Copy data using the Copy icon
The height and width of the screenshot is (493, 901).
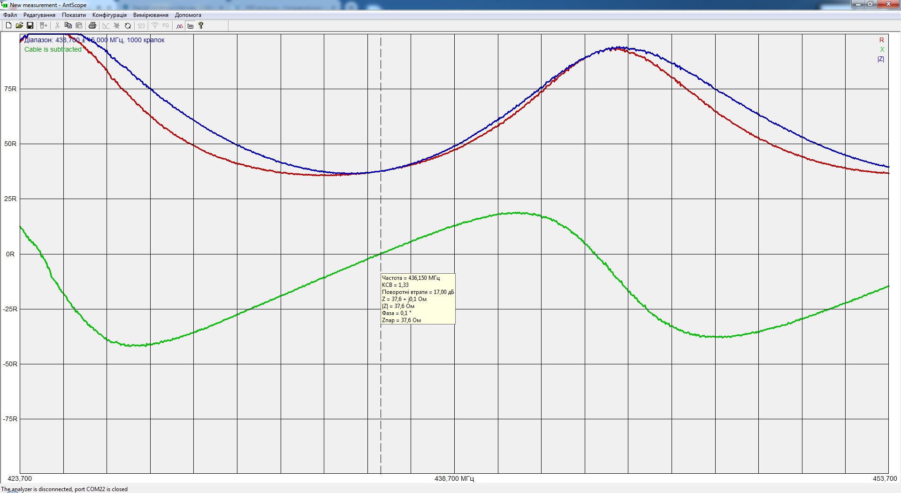point(68,26)
